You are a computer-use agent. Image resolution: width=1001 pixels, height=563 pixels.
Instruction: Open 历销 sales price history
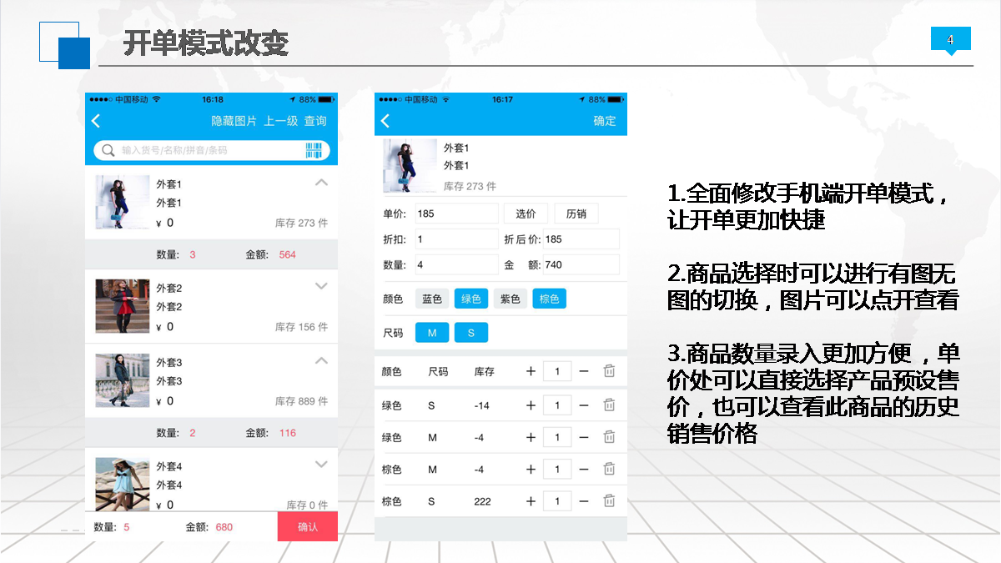(576, 214)
